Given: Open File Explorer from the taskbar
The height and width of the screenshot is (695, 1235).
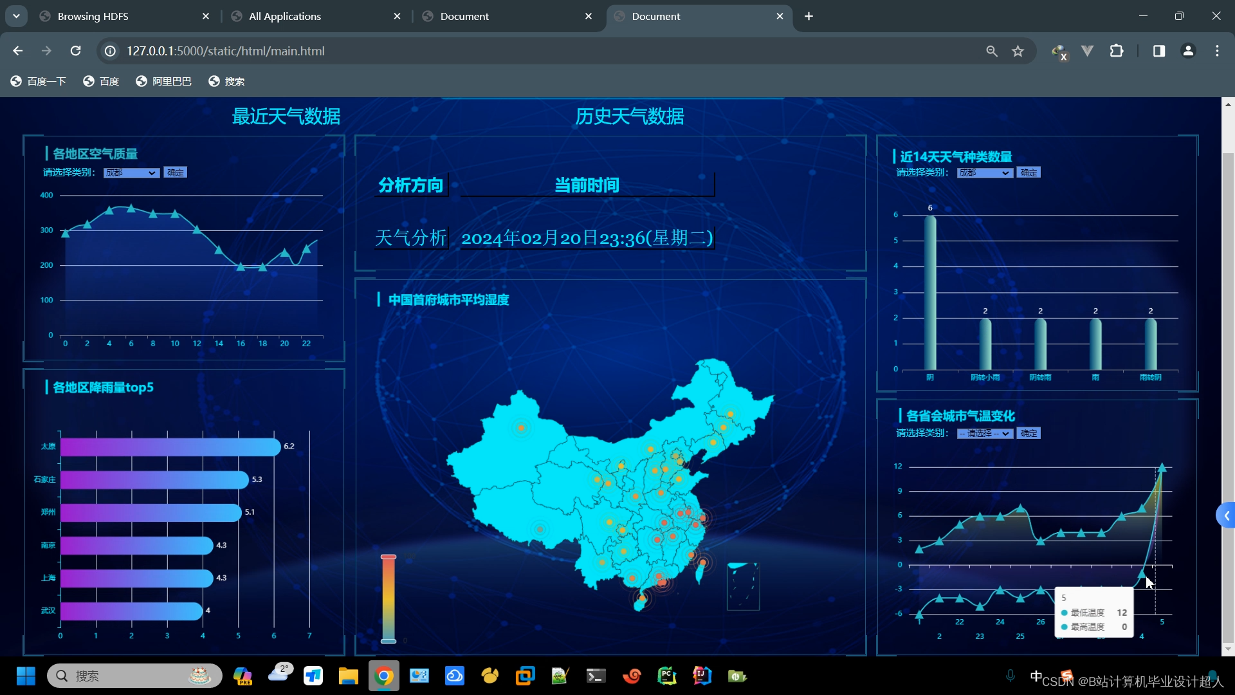Looking at the screenshot, I should 348,676.
